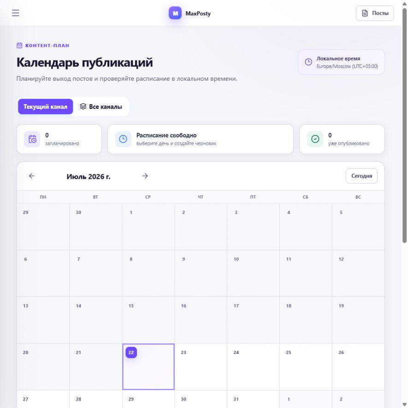Screen dimensions: 408x408
Task: Click the Сегодня button
Action: (x=361, y=176)
